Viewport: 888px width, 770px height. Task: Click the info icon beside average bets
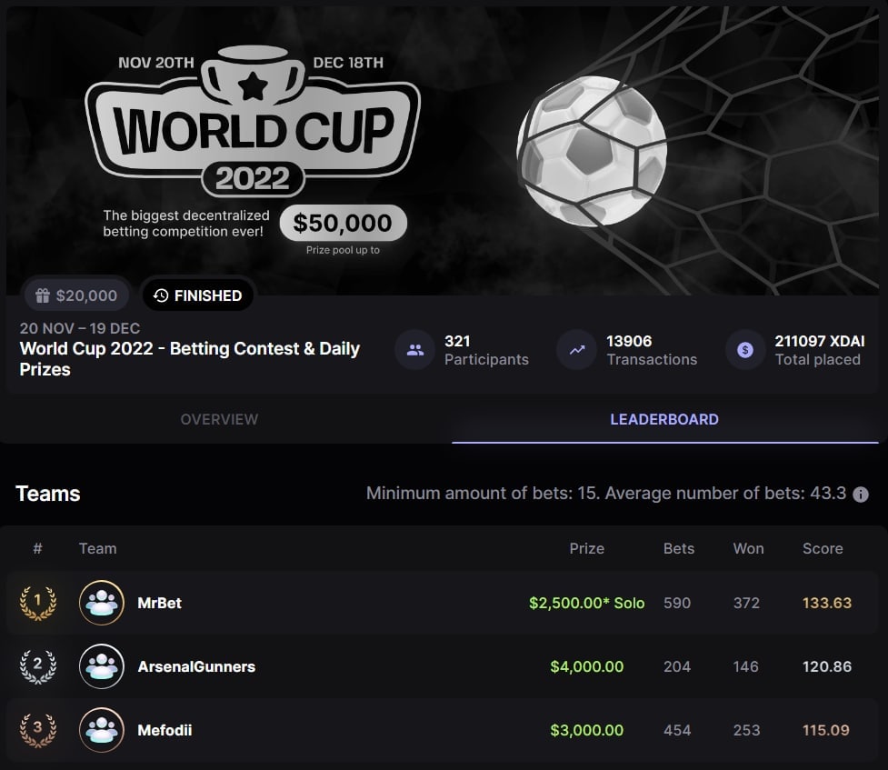[x=861, y=495]
